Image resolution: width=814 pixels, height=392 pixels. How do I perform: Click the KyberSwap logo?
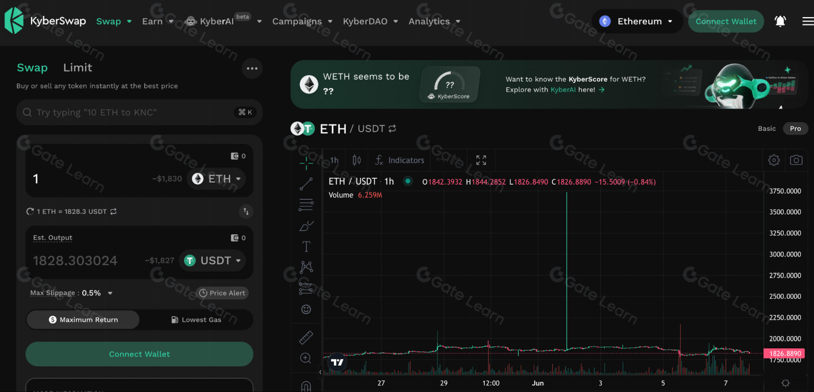(45, 20)
